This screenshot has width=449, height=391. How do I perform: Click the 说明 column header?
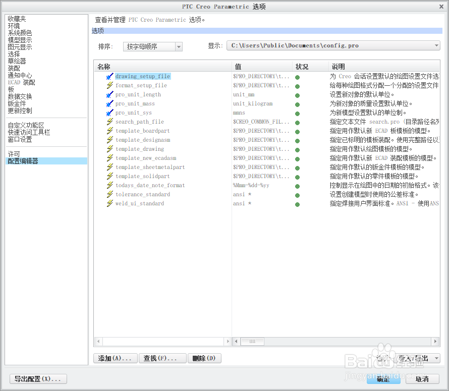[384, 67]
